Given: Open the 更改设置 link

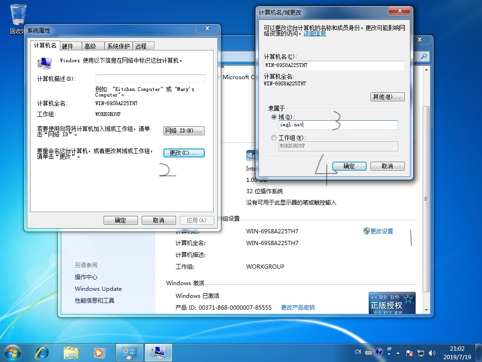Looking at the screenshot, I should click(381, 231).
